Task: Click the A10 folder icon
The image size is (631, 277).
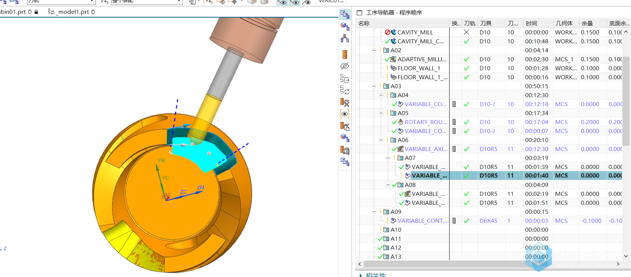Action: tap(386, 230)
